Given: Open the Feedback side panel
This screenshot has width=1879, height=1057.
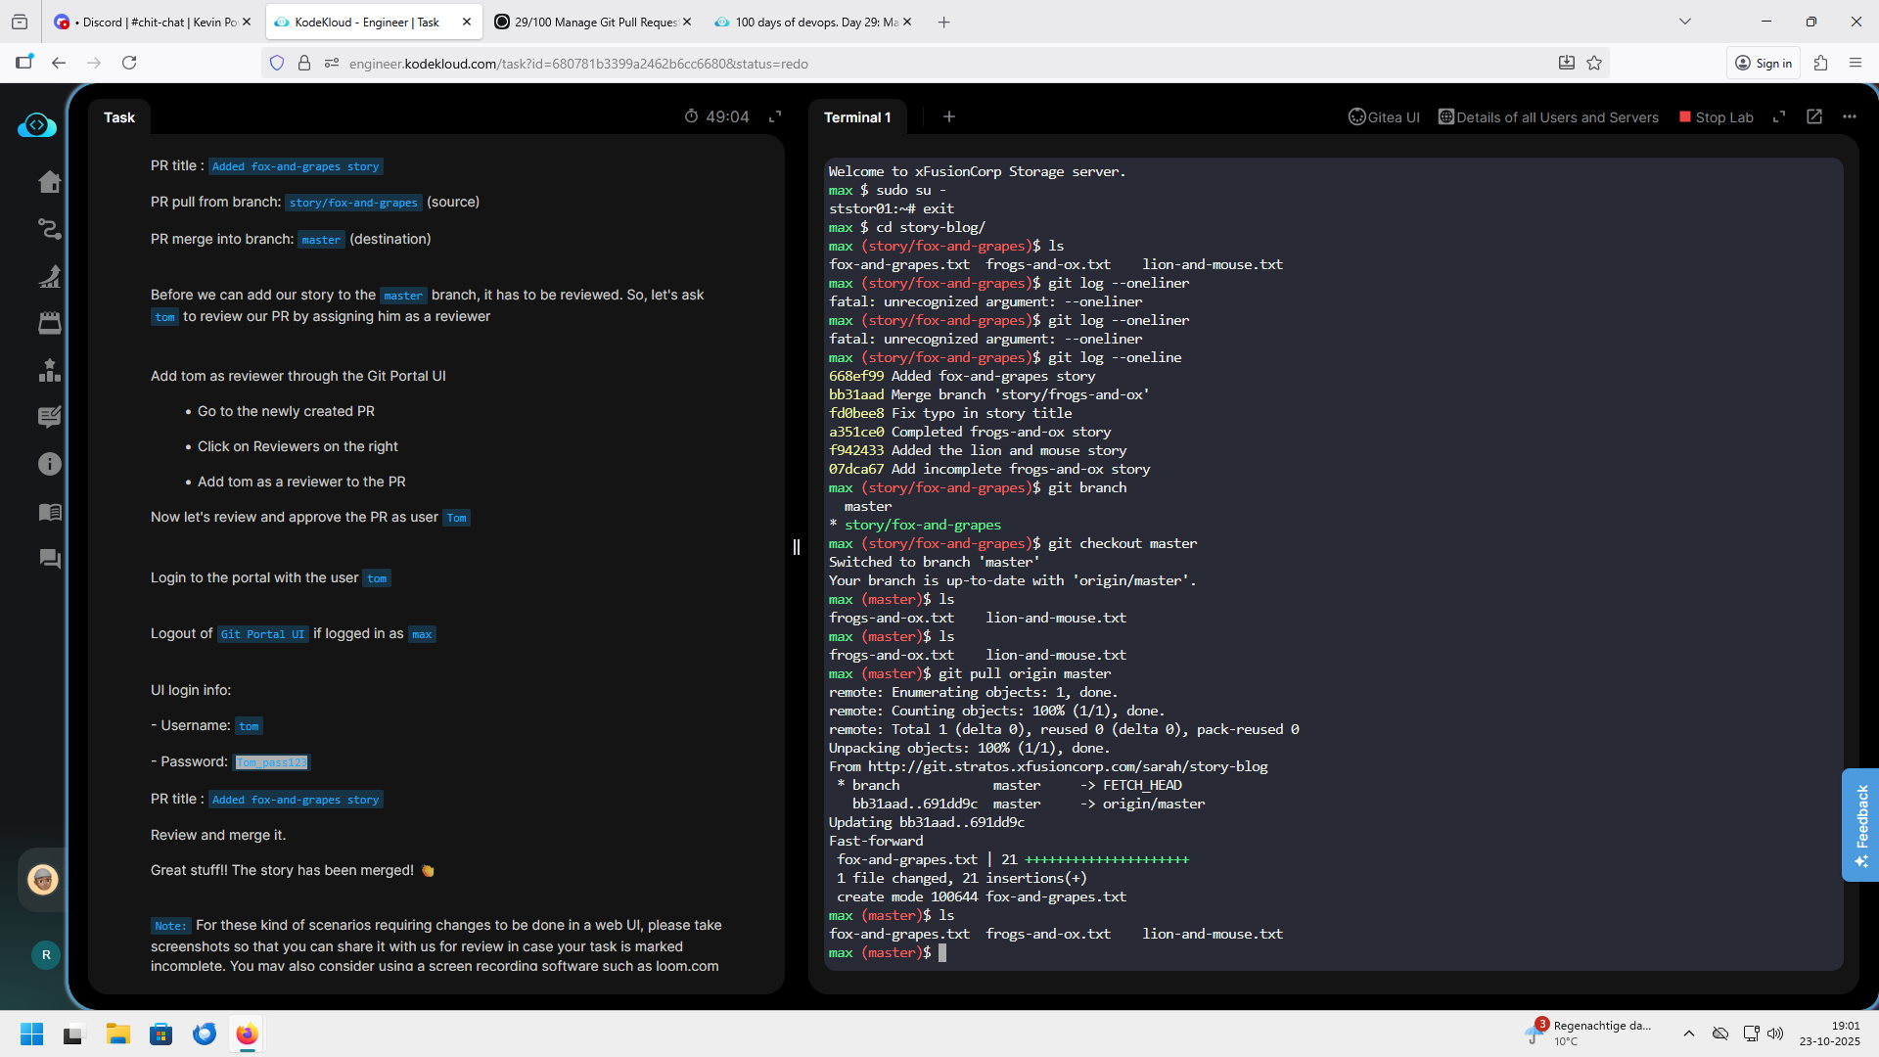Looking at the screenshot, I should tap(1860, 824).
